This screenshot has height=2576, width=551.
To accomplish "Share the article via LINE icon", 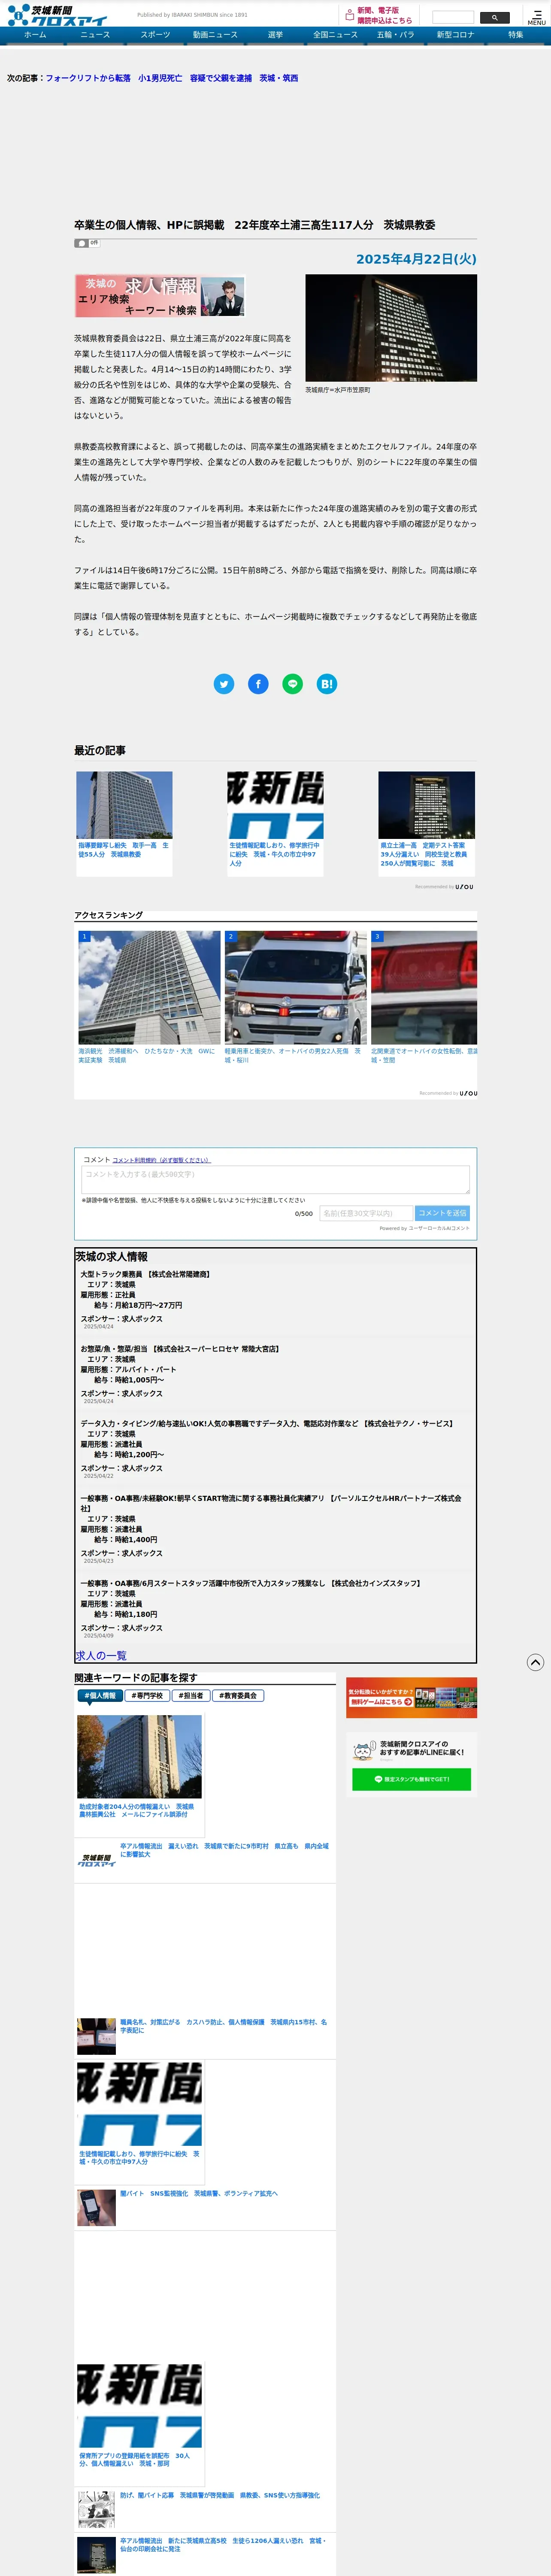I will click(x=292, y=684).
